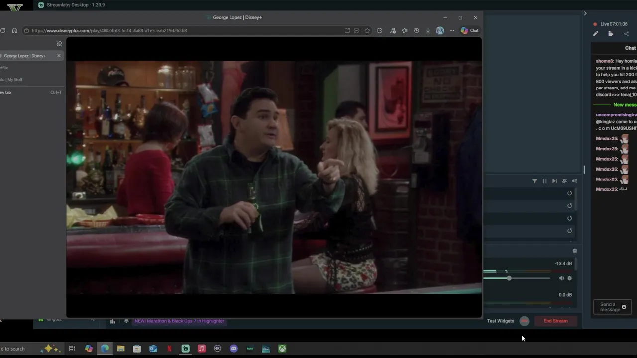Toggle the crossed-out alerts icon
637x358 pixels.
click(564, 181)
